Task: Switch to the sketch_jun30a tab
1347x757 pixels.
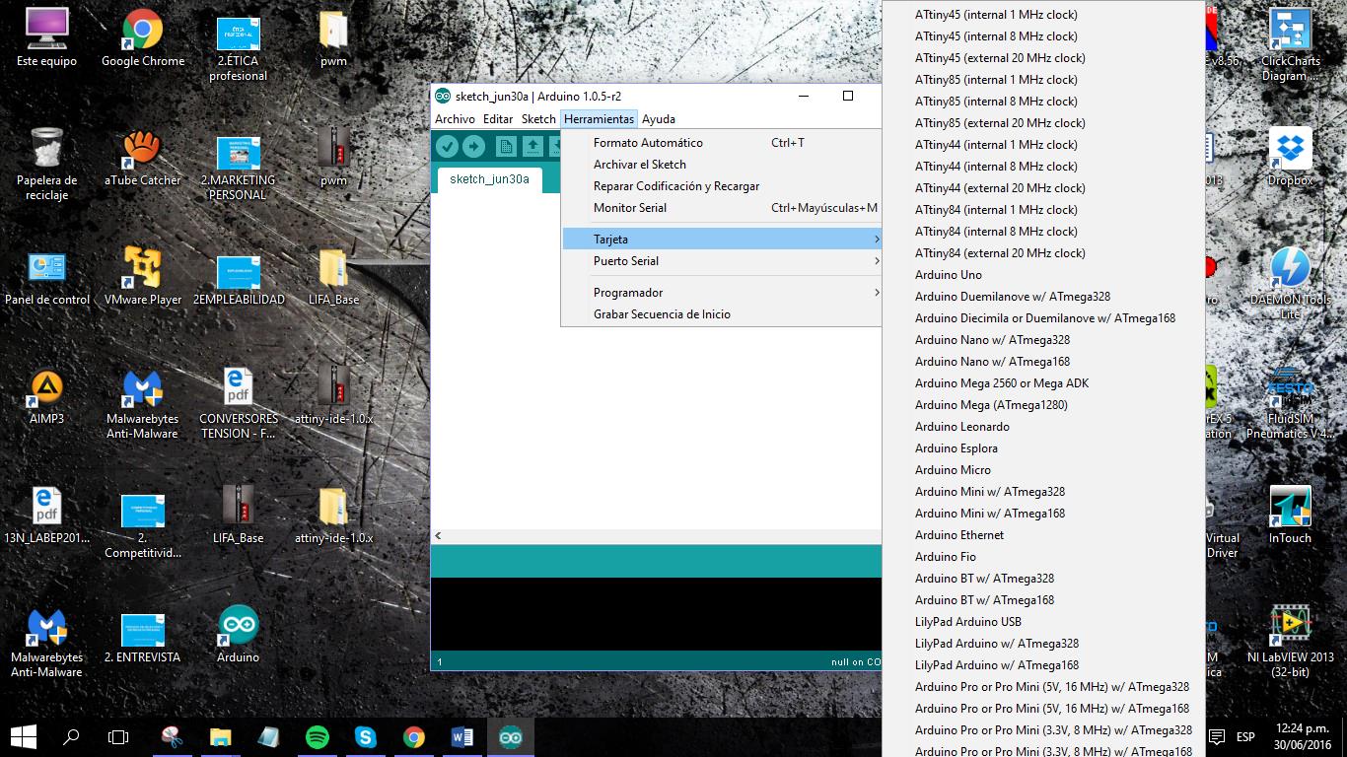Action: (489, 179)
